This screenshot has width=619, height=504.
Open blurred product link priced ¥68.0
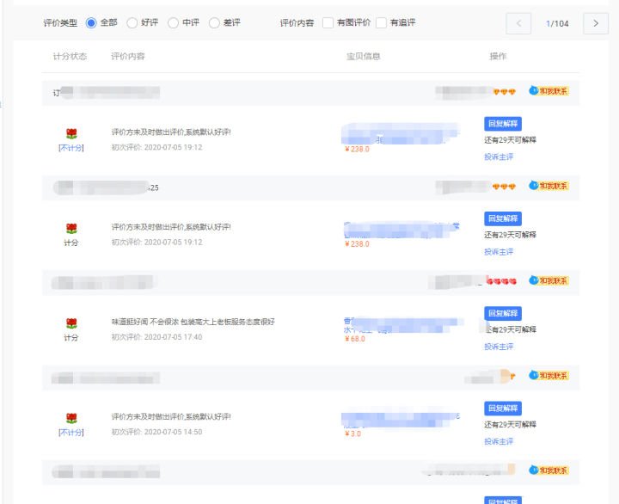[401, 325]
